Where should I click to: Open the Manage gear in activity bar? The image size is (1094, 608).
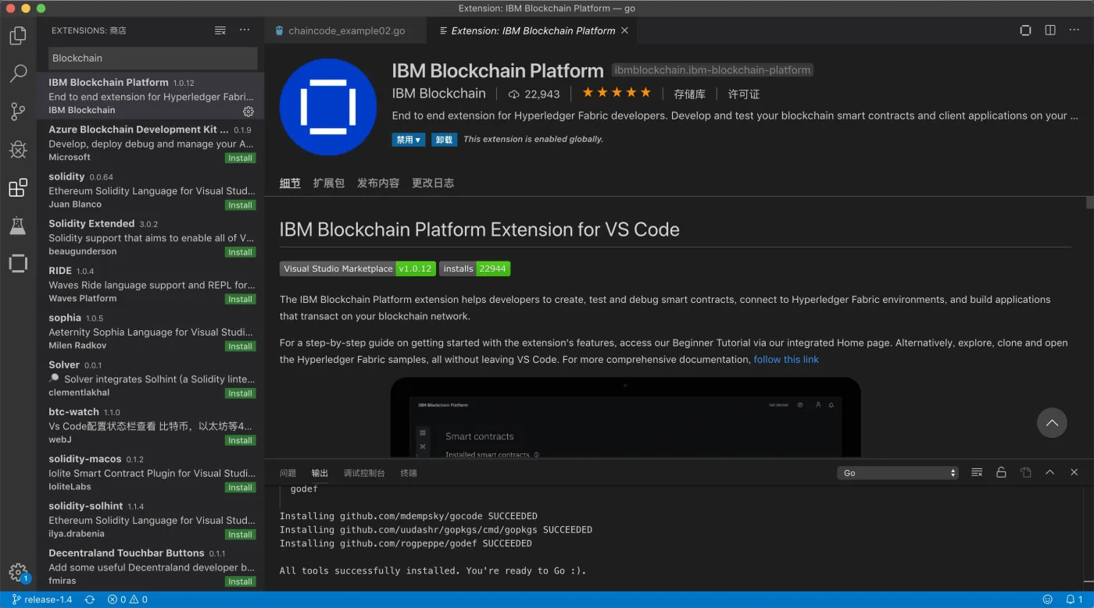18,572
